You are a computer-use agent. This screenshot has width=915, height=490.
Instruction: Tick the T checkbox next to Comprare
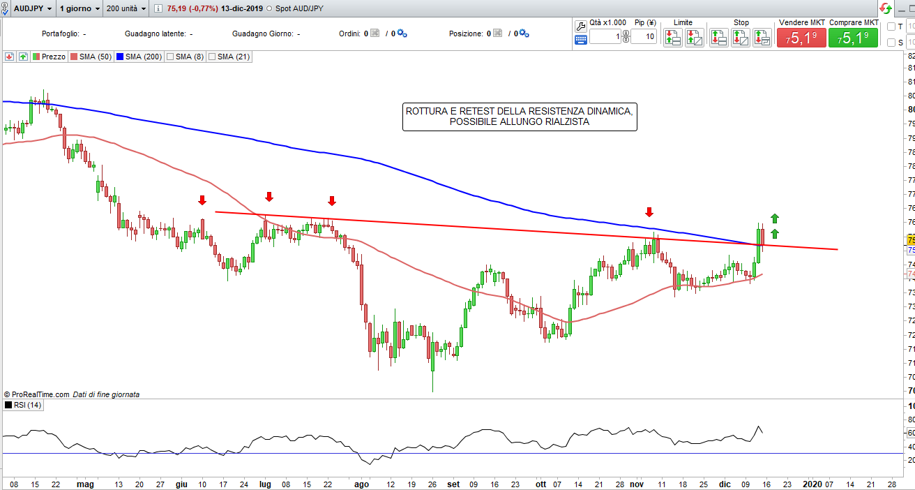coord(891,27)
